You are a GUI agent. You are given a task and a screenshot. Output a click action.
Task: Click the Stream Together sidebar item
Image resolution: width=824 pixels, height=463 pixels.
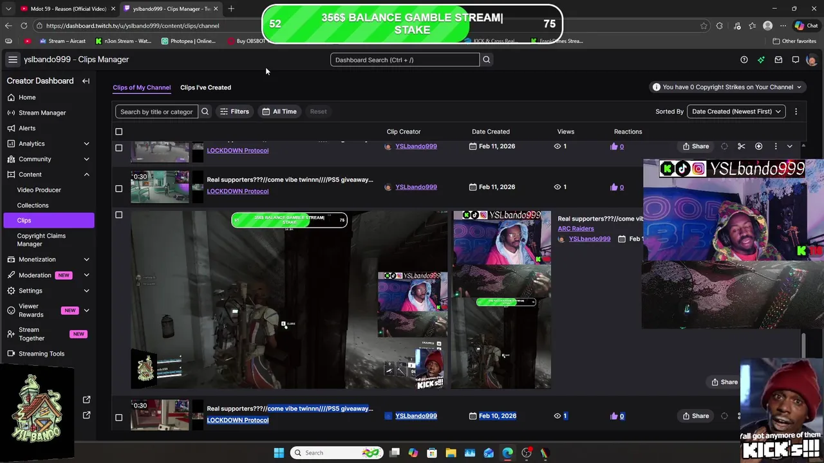pos(48,334)
